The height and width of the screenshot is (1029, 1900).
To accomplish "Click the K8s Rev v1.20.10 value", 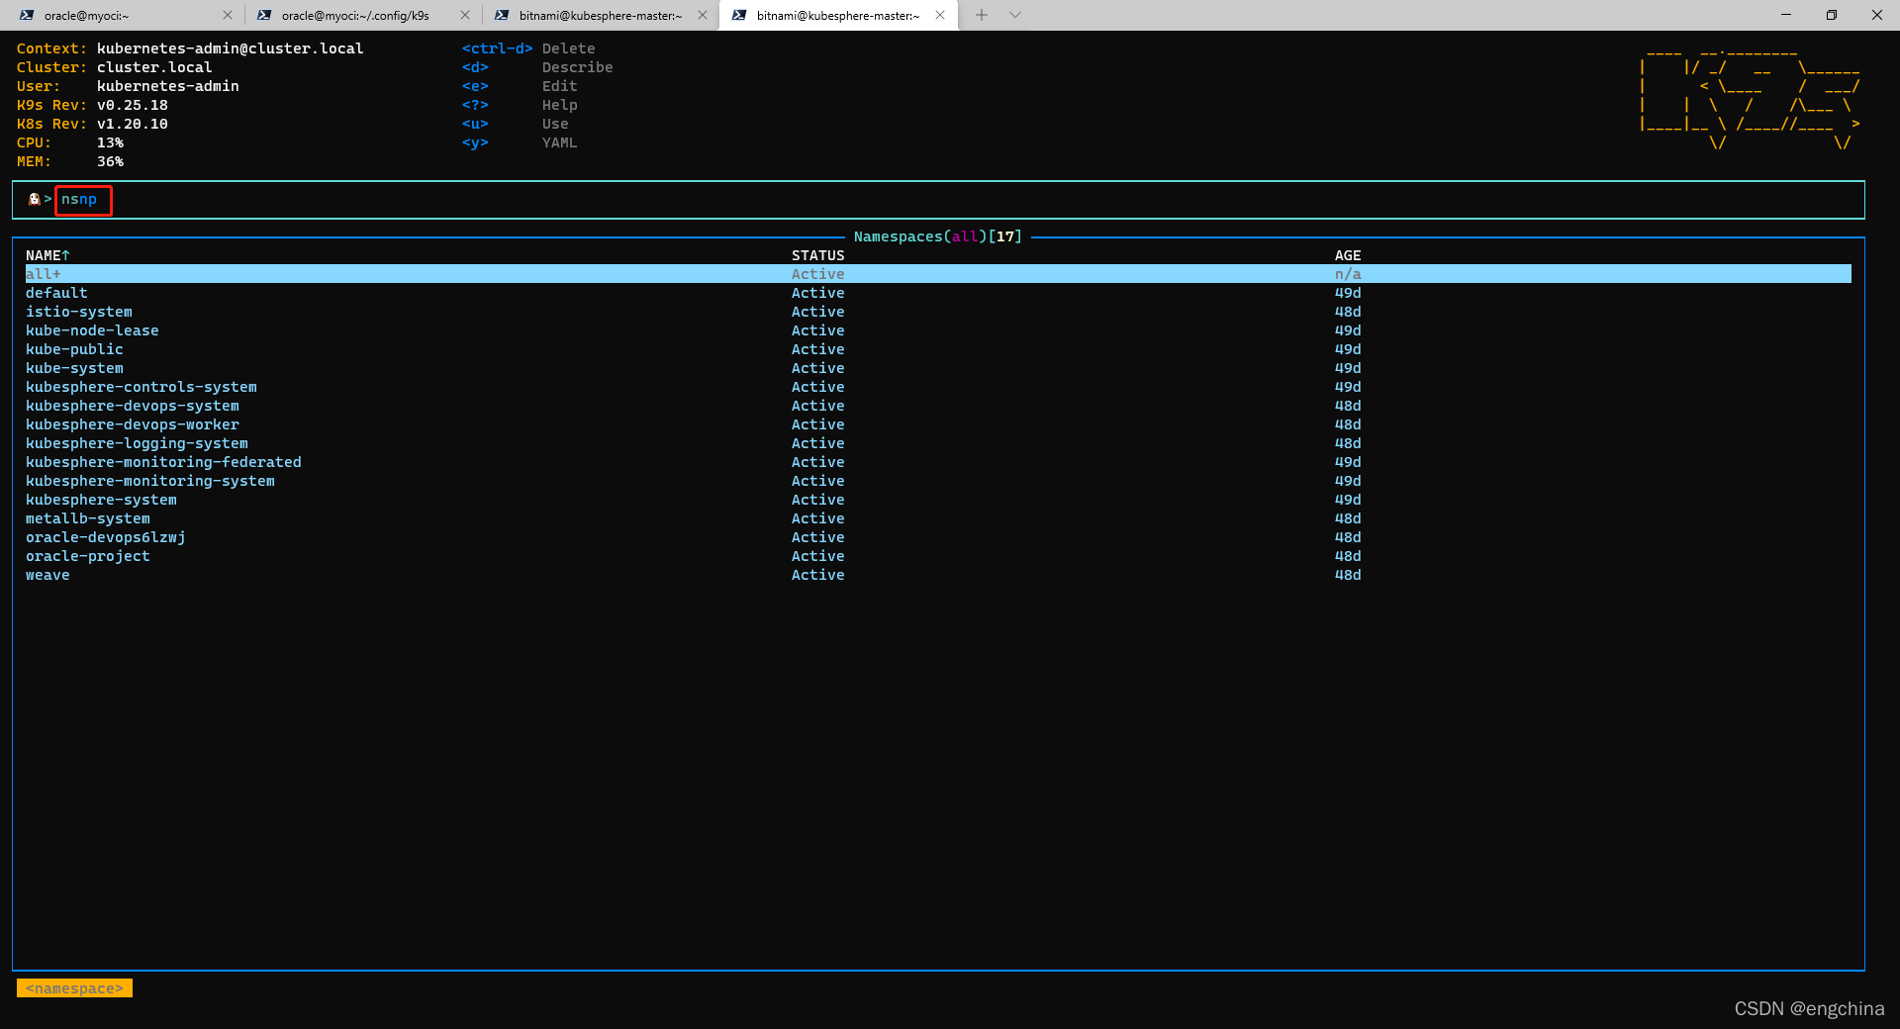I will (133, 124).
